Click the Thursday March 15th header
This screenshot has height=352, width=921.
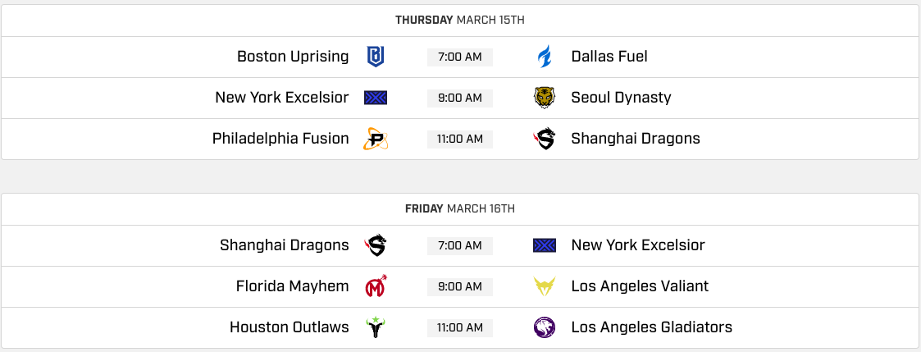[x=459, y=20]
